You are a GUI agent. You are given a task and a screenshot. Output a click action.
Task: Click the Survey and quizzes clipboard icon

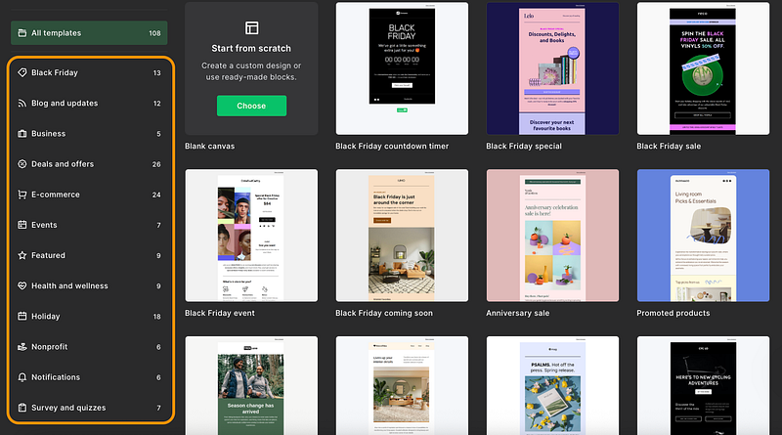click(x=22, y=407)
